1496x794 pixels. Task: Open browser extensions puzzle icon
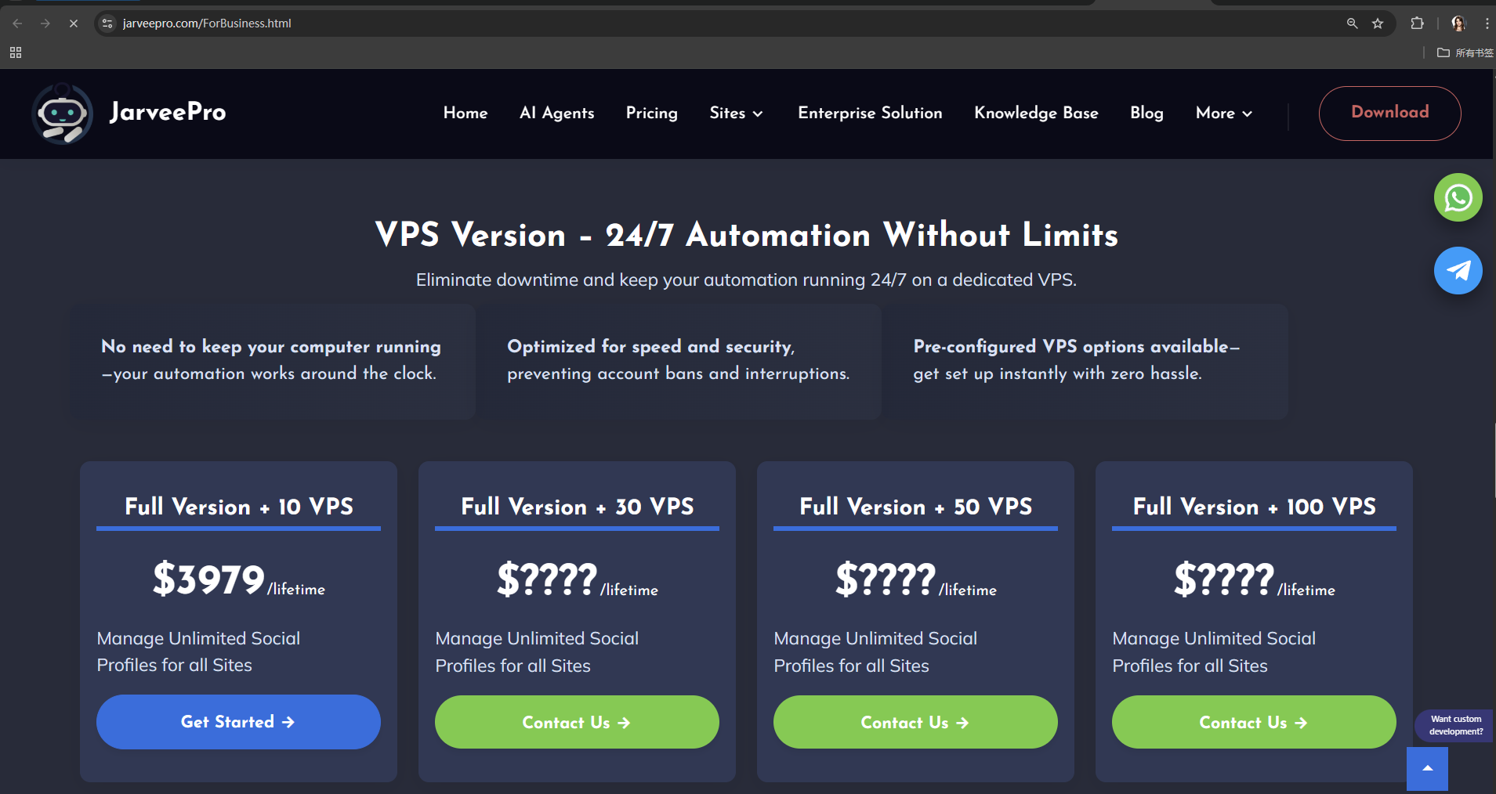point(1417,23)
